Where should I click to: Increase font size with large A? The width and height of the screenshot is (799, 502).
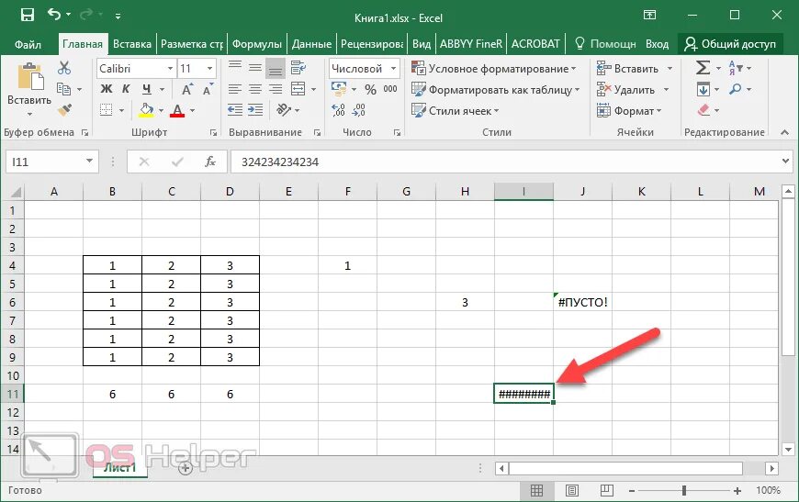[187, 90]
